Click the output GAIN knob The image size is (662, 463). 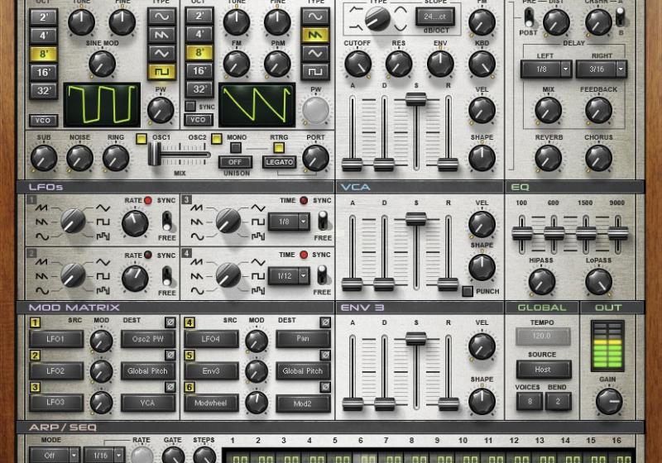point(609,401)
